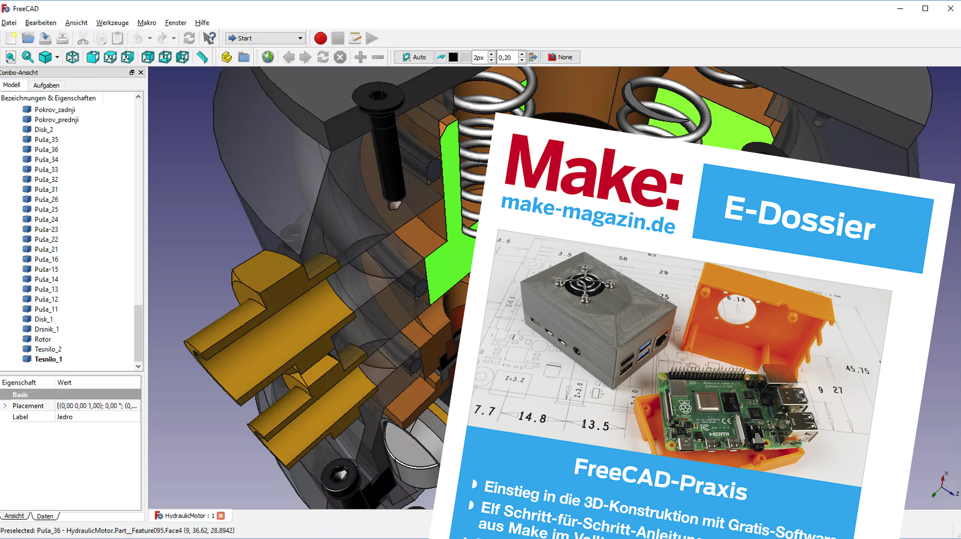
Task: Float the Combo-Ansicht panel
Action: coord(132,72)
